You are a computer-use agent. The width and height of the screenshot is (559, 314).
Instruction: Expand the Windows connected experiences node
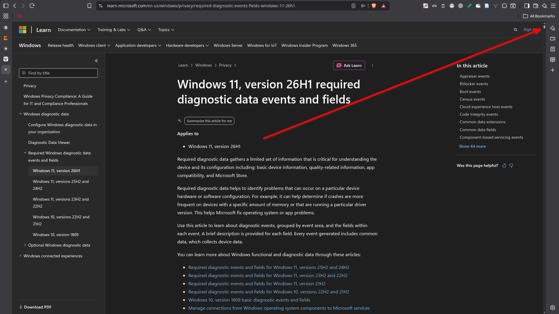pos(20,256)
